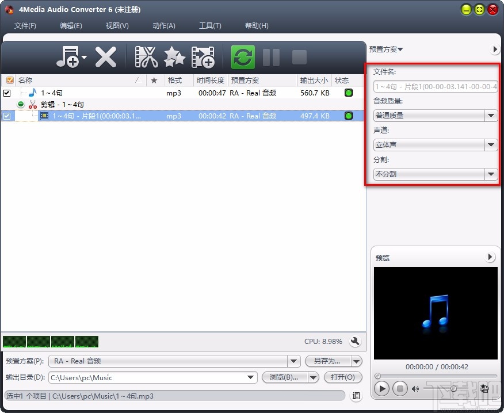Click the film icon of 片段1 row
Image resolution: width=504 pixels, height=413 pixels.
pos(44,116)
